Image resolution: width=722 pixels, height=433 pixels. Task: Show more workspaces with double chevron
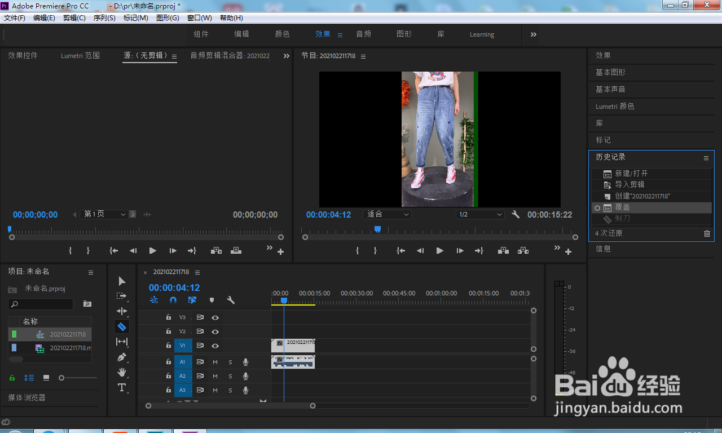point(533,34)
